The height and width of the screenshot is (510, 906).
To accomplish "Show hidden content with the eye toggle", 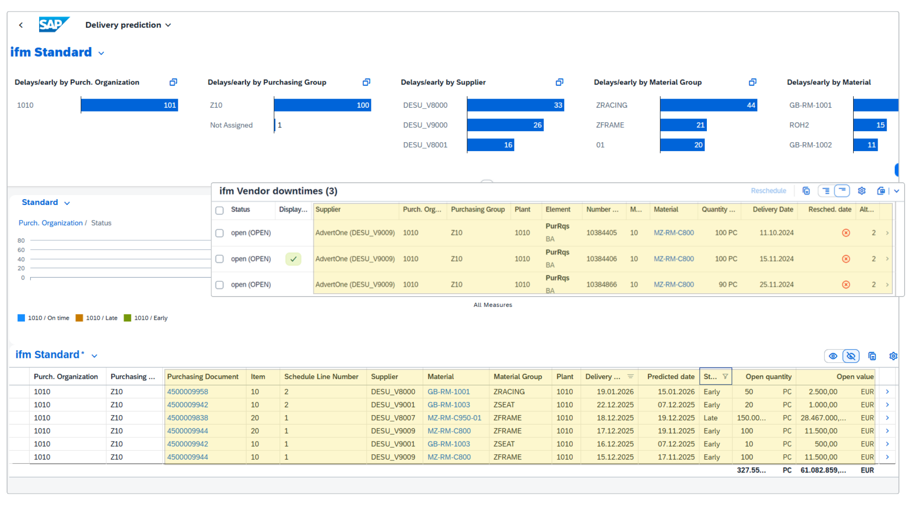I will coord(833,356).
